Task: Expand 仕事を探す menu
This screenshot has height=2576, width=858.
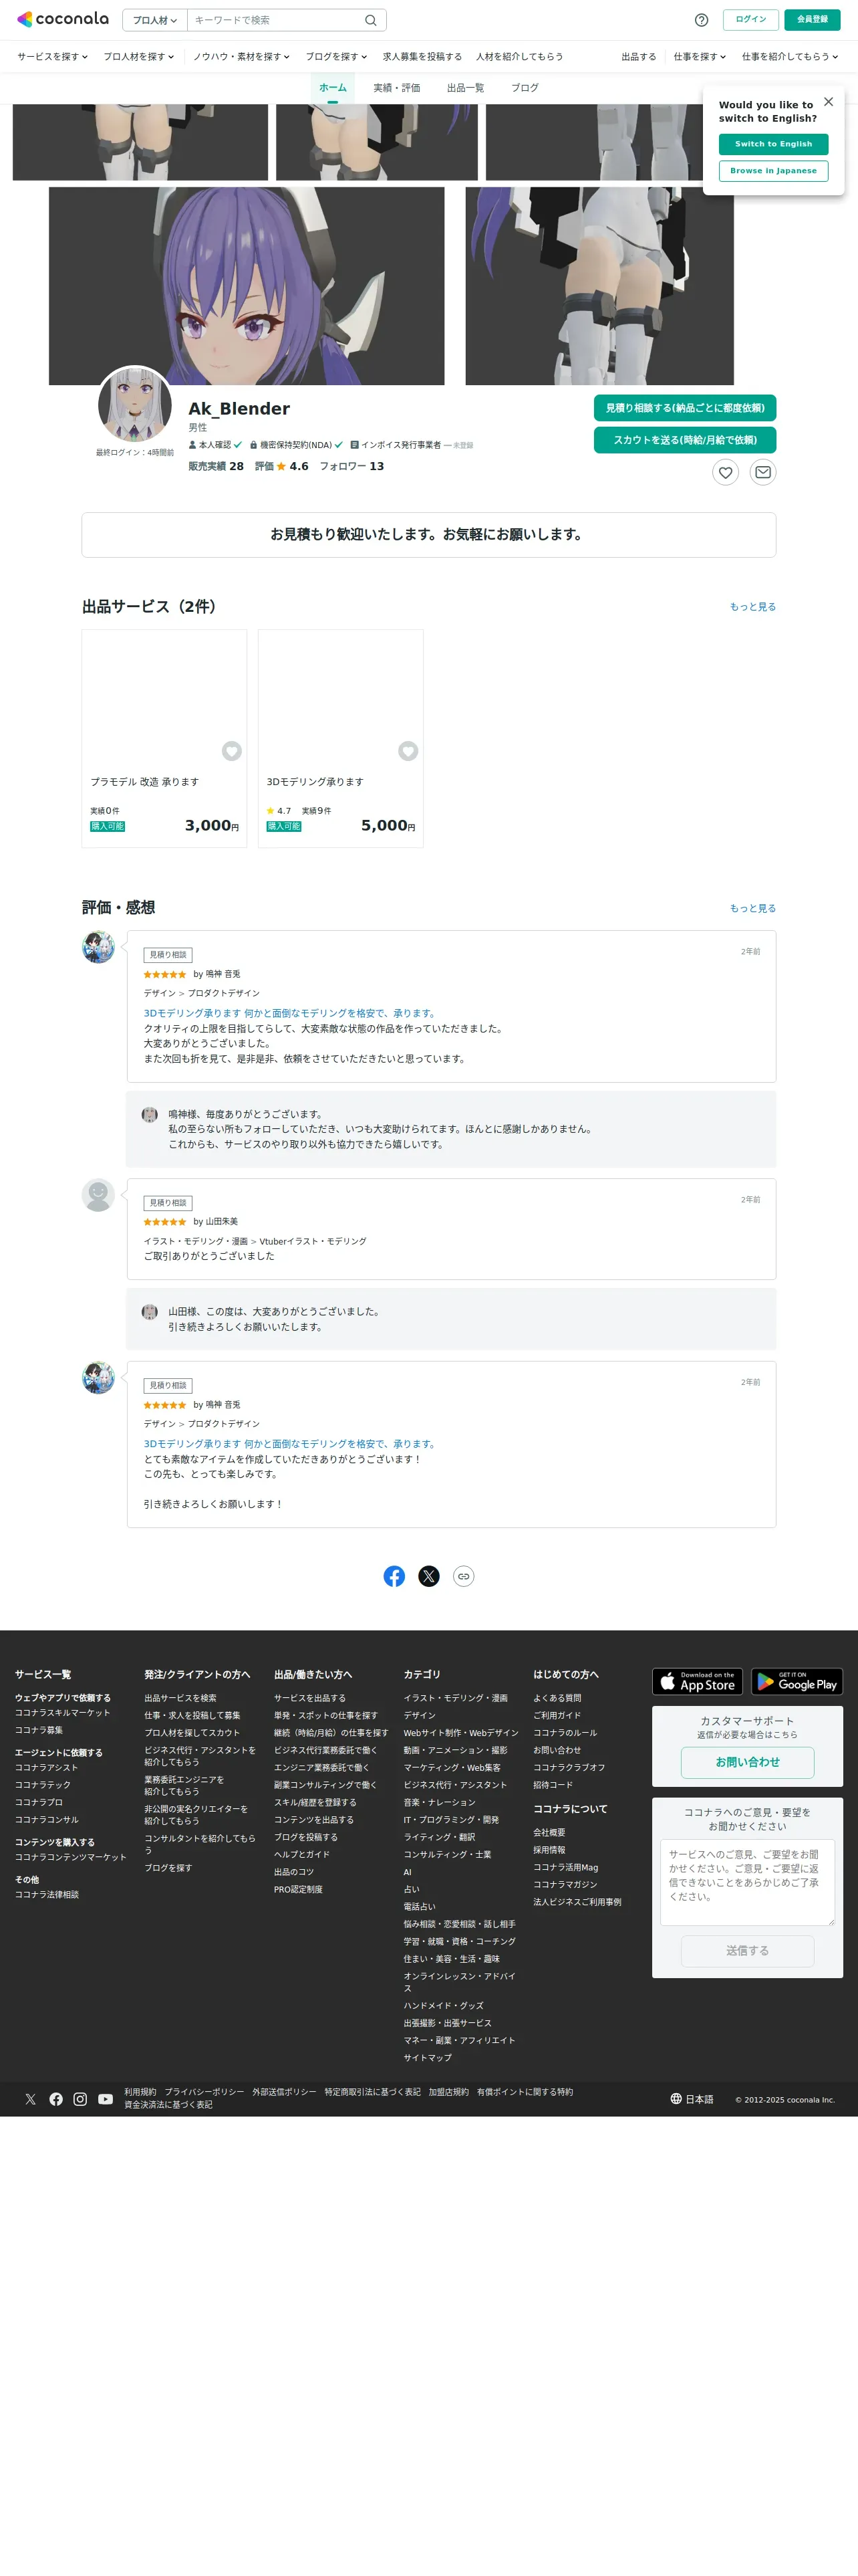Action: point(699,57)
